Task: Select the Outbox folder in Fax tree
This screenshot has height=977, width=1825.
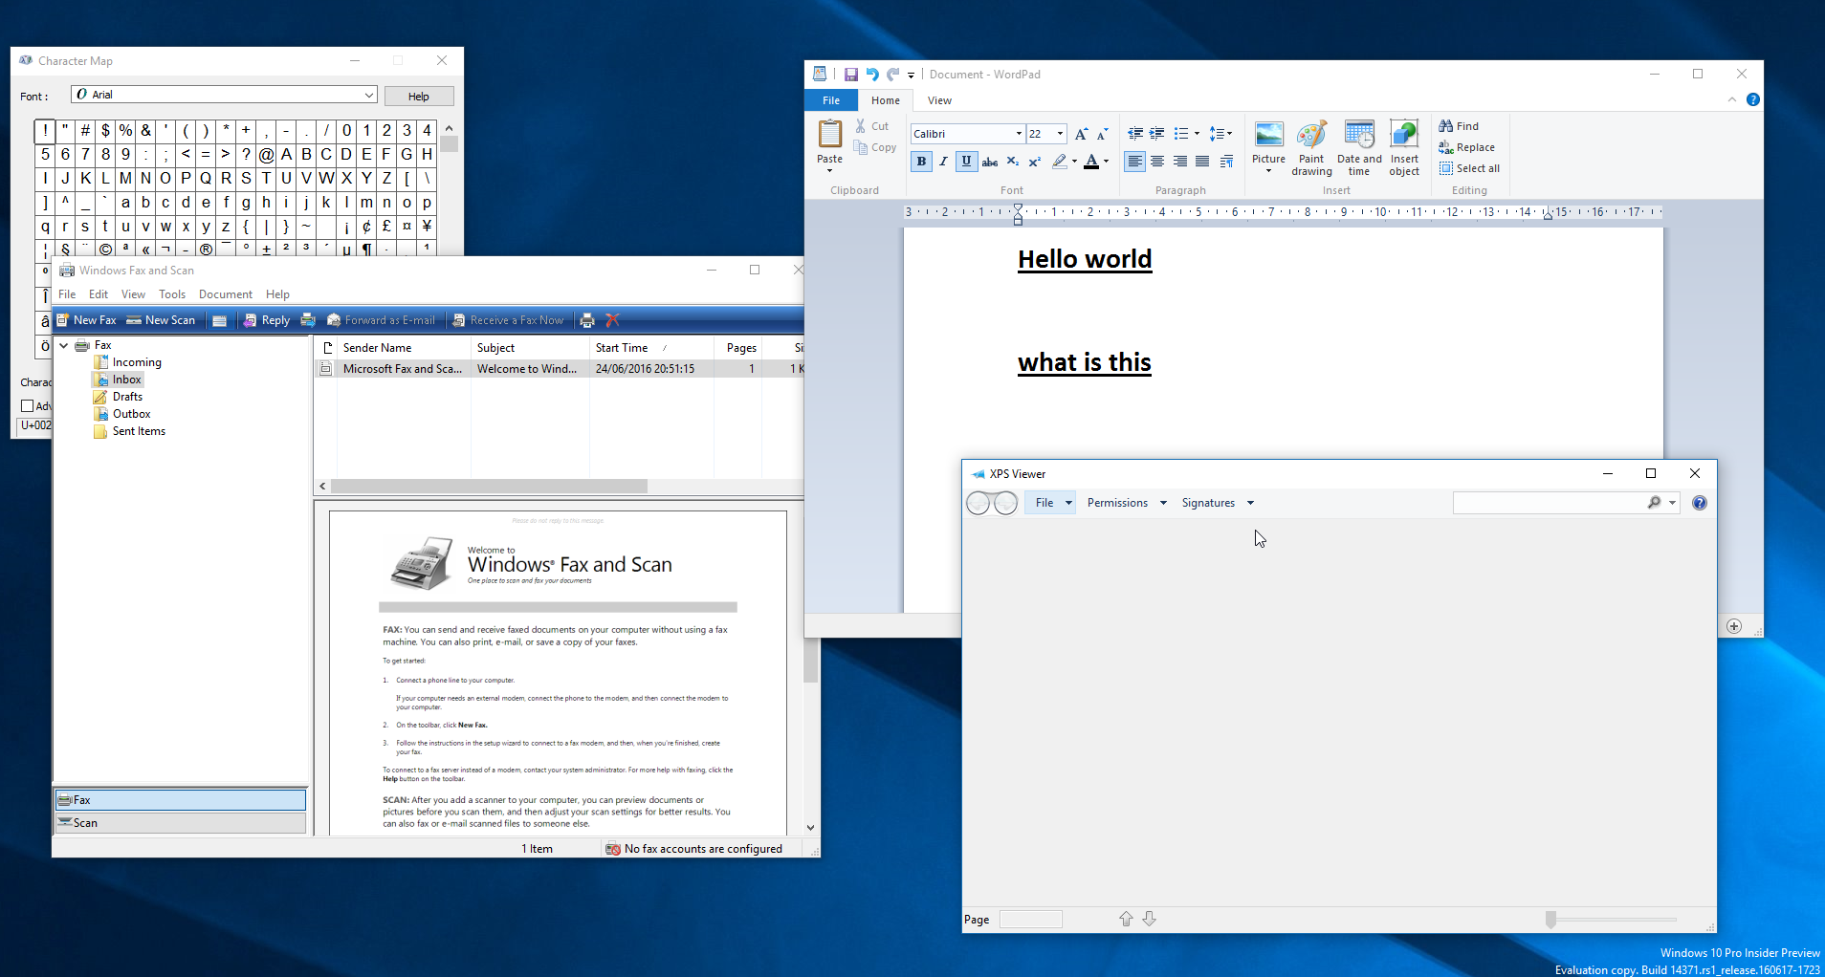Action: click(121, 414)
